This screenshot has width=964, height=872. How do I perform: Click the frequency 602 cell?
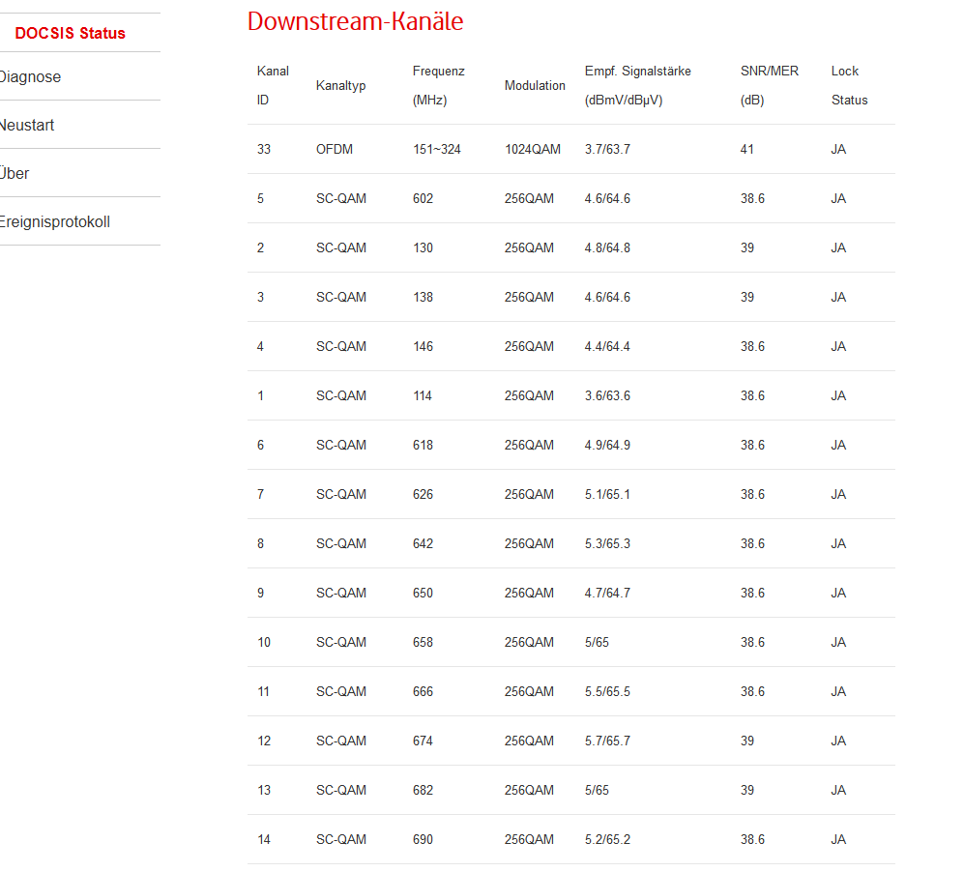click(423, 198)
